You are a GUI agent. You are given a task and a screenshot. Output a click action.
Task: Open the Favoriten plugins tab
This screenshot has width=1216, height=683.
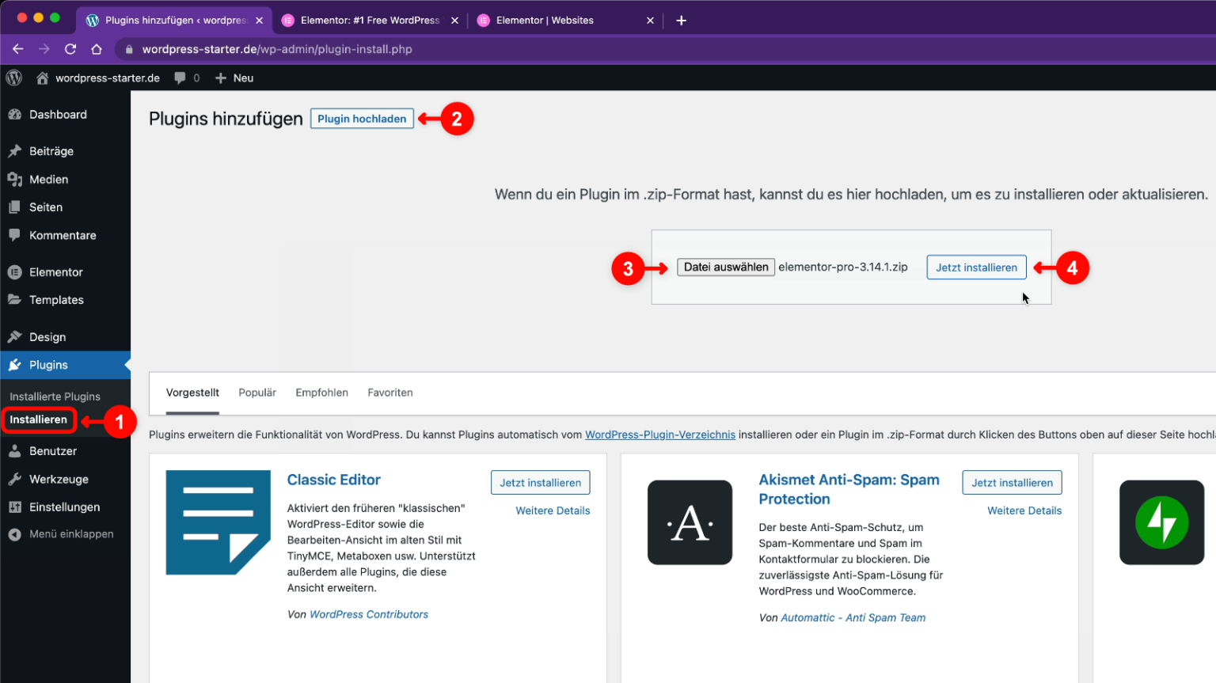click(389, 393)
